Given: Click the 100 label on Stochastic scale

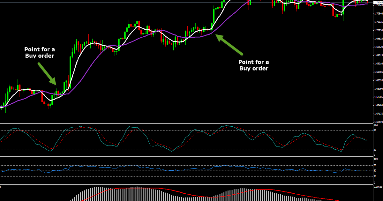Looking at the screenshot, I should [x=376, y=125].
